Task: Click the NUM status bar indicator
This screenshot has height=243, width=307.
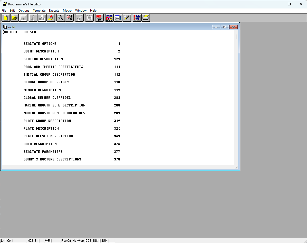Action: [104, 241]
